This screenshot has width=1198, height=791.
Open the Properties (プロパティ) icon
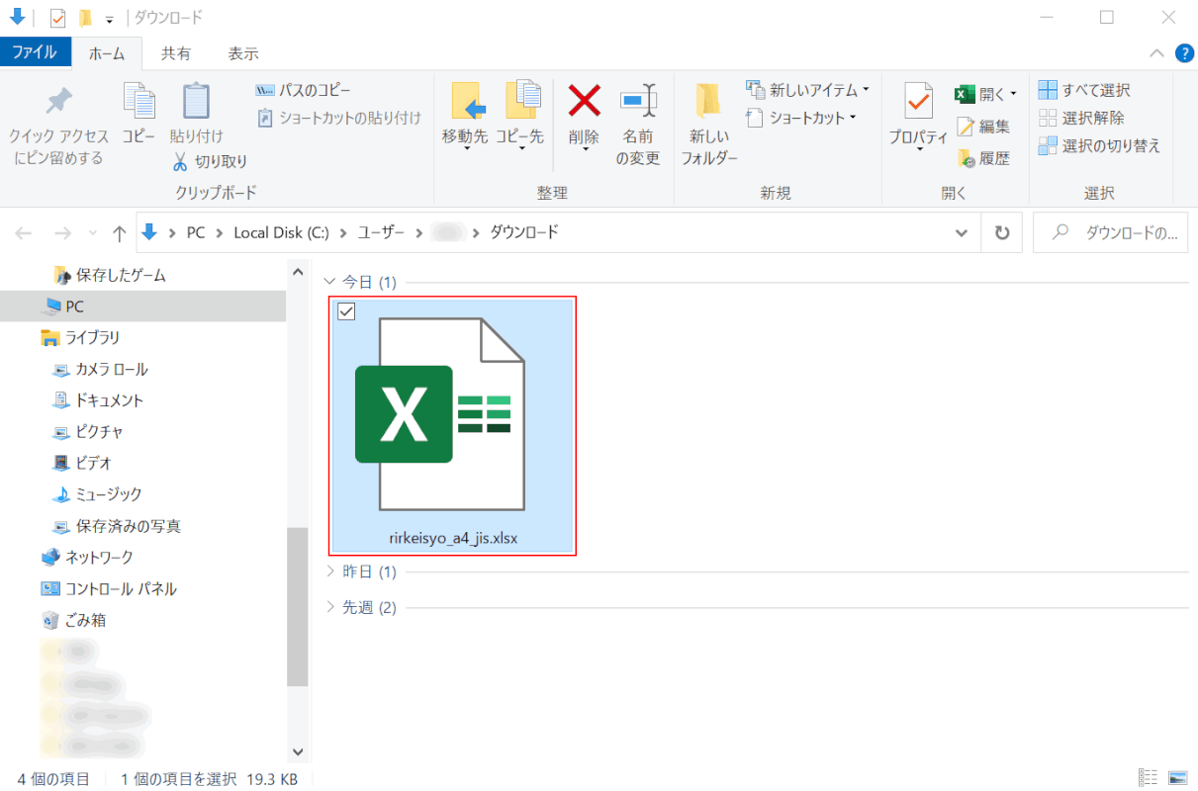point(918,101)
